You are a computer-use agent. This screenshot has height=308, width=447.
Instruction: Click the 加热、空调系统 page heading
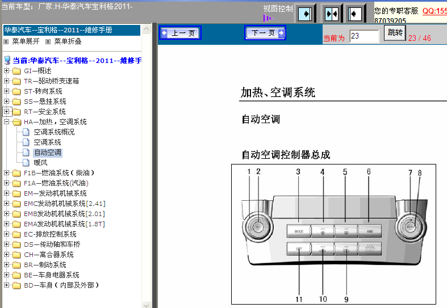278,92
